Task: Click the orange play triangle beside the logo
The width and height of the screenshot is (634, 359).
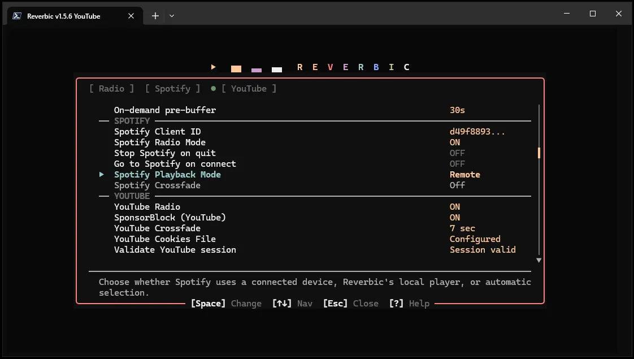Action: [214, 67]
